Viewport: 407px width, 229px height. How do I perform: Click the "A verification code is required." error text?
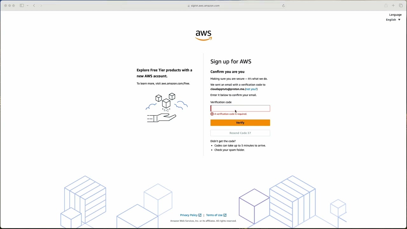pyautogui.click(x=231, y=114)
